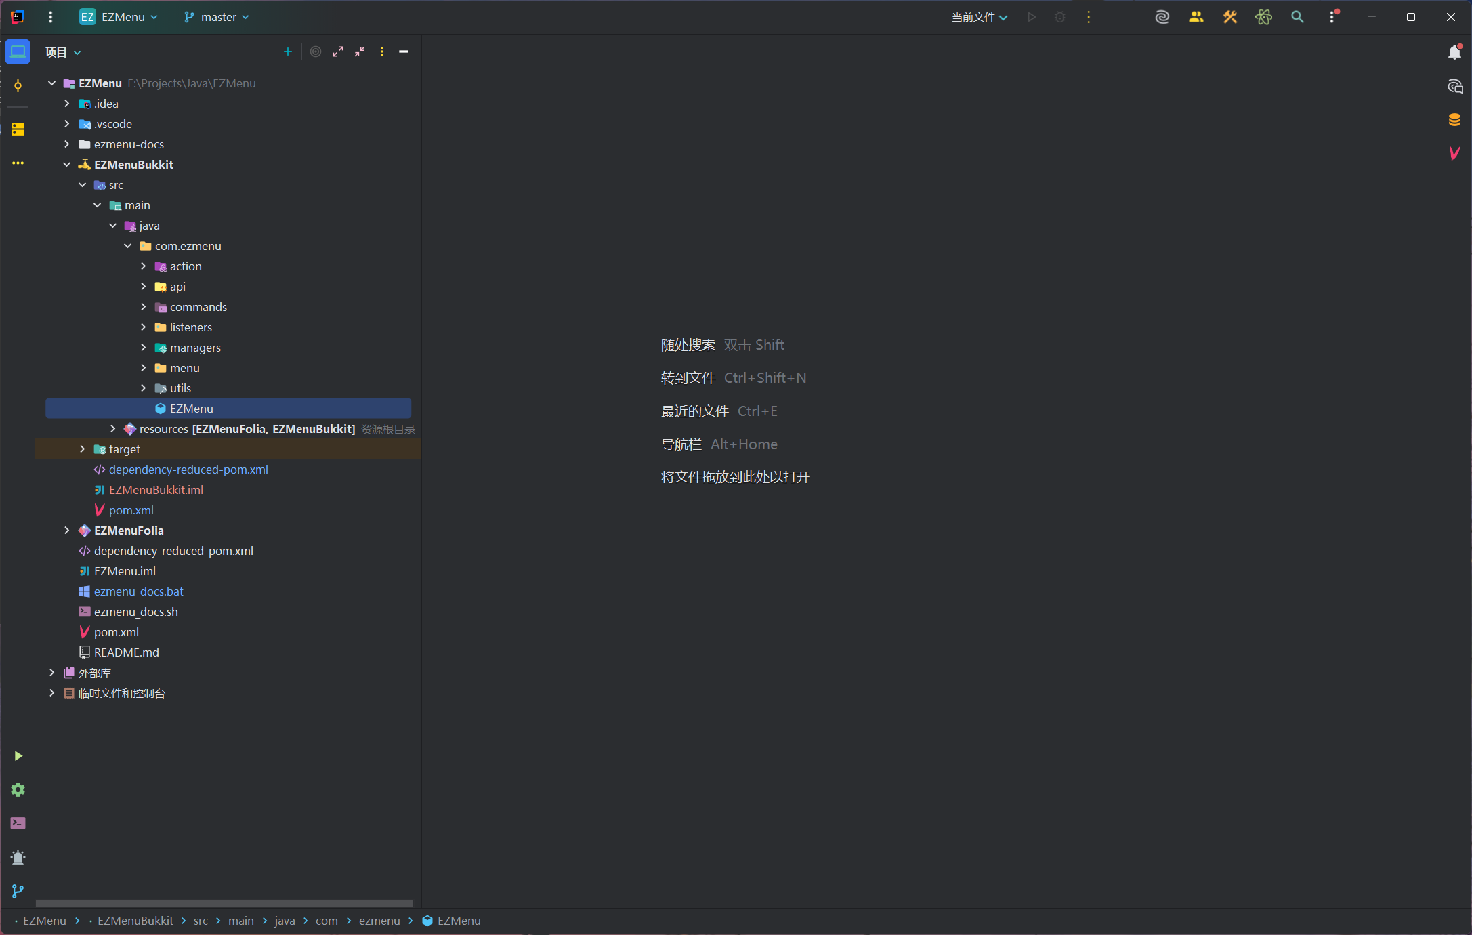Image resolution: width=1472 pixels, height=935 pixels.
Task: Toggle the Git tool window
Action: point(18,891)
